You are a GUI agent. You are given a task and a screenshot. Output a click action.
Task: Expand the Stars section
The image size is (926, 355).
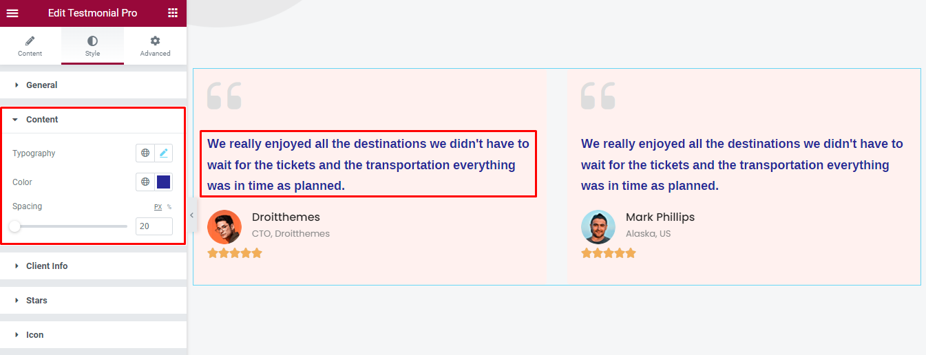(x=36, y=301)
